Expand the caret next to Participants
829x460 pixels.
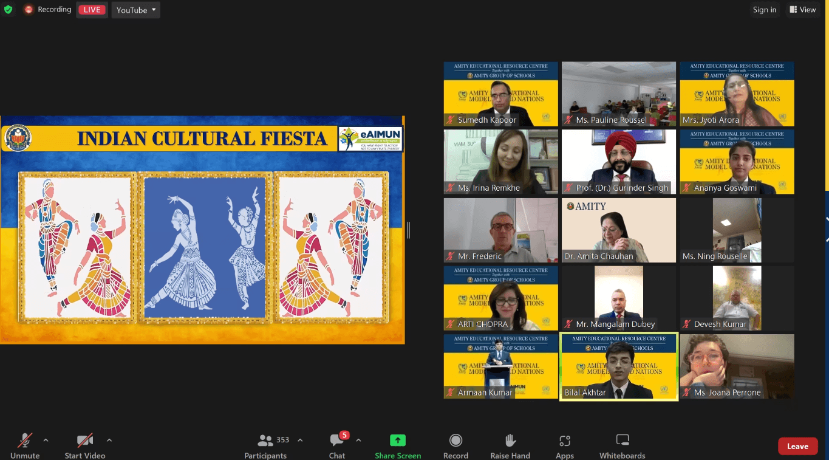click(300, 441)
